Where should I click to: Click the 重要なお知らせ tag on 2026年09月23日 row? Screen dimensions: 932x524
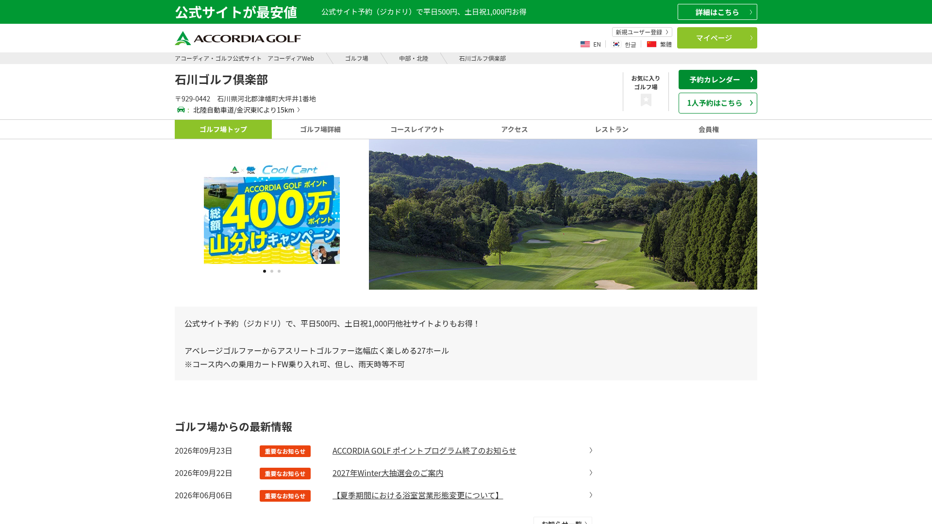[x=285, y=451]
